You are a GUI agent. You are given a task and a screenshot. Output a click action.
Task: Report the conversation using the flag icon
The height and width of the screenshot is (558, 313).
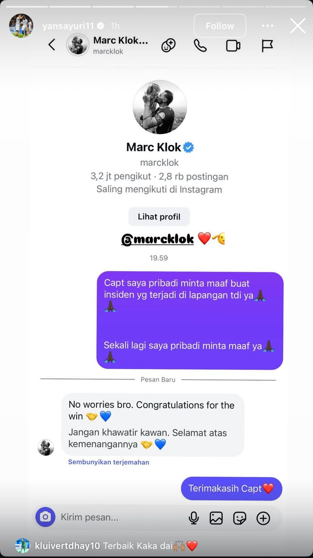pos(267,45)
